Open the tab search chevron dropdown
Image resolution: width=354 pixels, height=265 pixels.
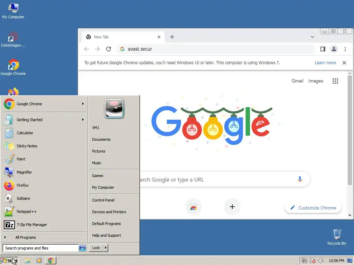[313, 37]
